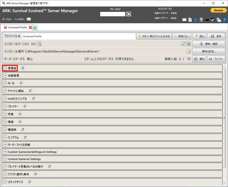Reset 環境 section via refresh icon

tap(20, 122)
